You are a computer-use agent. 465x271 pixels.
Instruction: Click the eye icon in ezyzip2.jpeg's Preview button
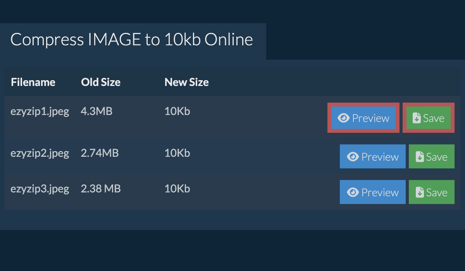click(353, 157)
